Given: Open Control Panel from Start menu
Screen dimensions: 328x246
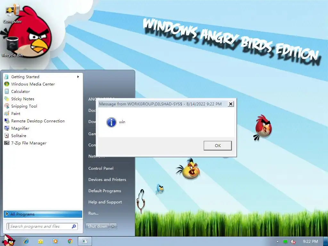Looking at the screenshot, I should click(x=101, y=168).
